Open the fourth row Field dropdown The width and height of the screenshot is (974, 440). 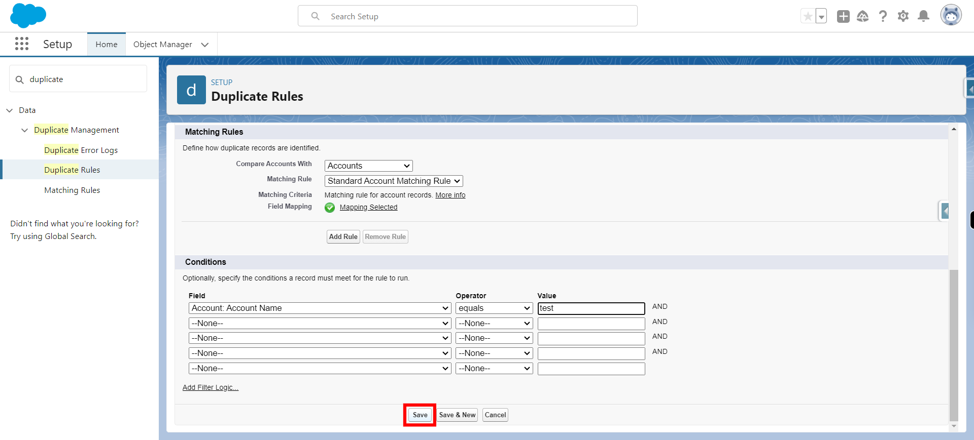click(320, 353)
